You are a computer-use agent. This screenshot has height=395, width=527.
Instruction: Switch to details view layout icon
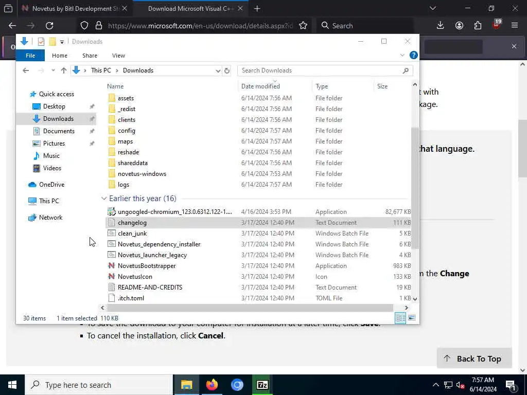400,318
